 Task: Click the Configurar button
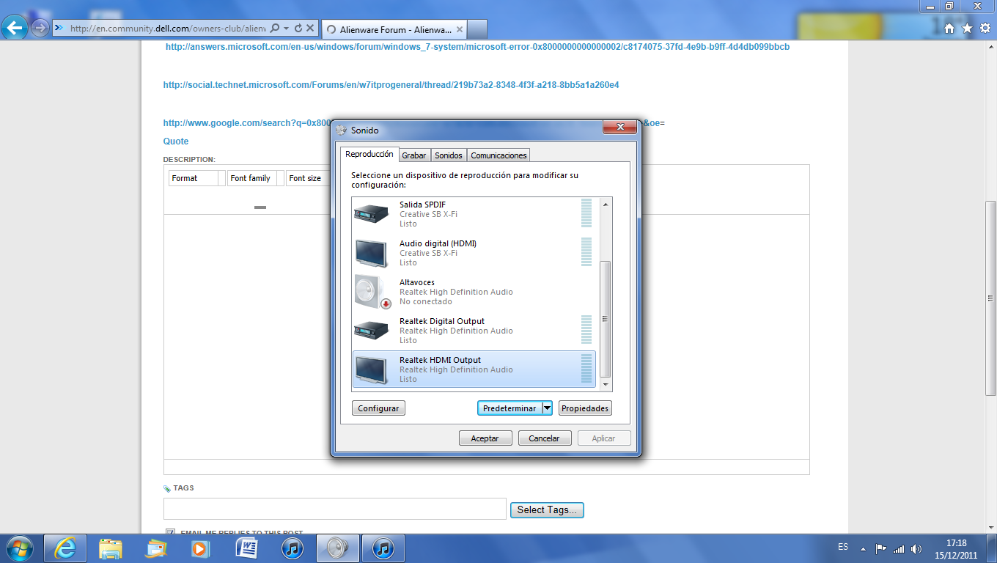[x=378, y=408]
